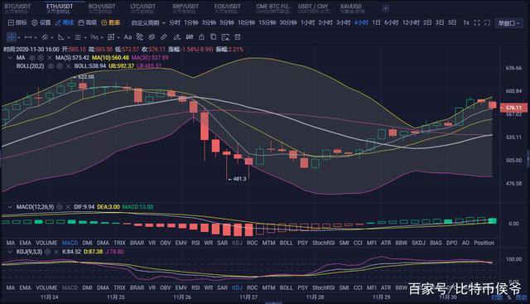Open KDJ(9,3,3) settings gear

pyautogui.click(x=48, y=252)
